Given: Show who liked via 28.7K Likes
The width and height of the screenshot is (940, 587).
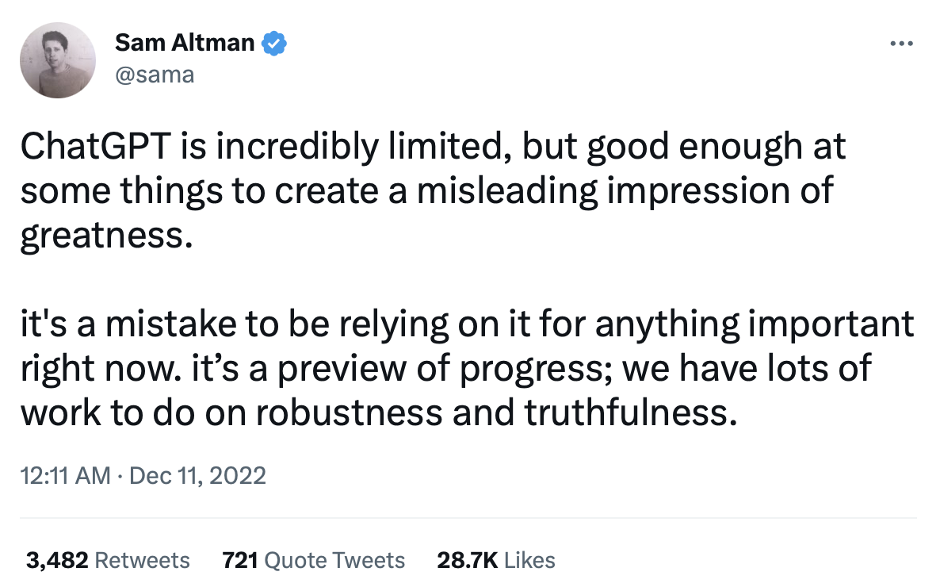Looking at the screenshot, I should point(496,560).
